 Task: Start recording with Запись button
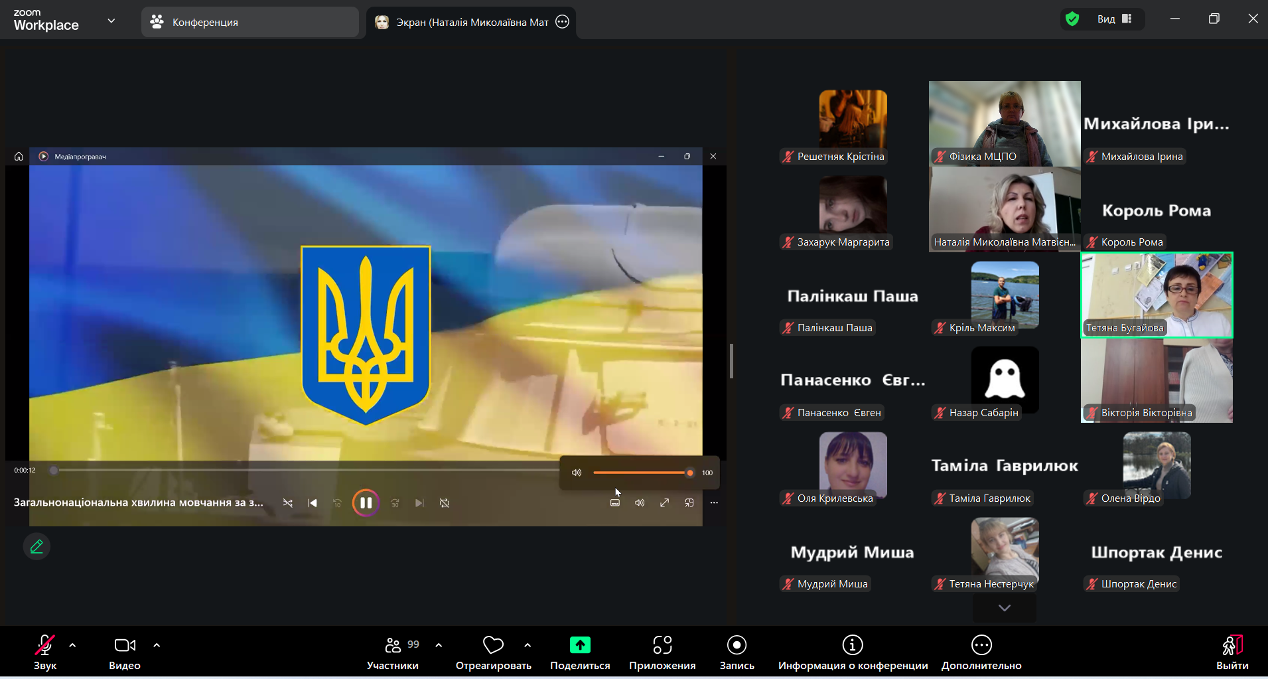(x=737, y=651)
